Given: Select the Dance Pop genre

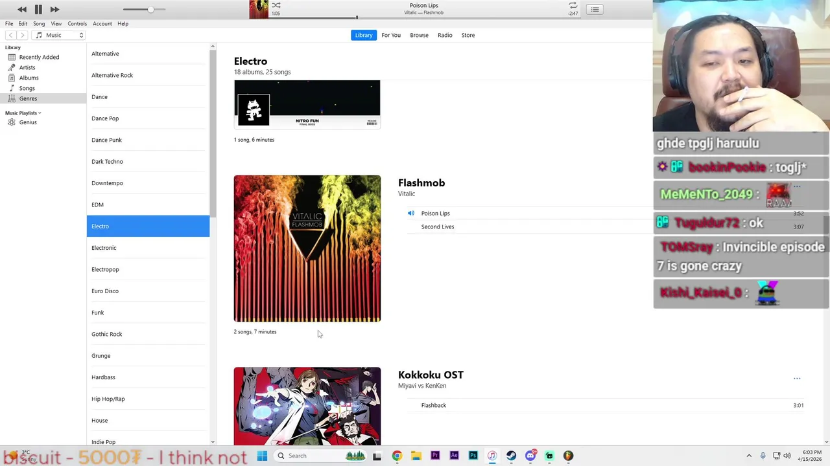Looking at the screenshot, I should point(148,118).
